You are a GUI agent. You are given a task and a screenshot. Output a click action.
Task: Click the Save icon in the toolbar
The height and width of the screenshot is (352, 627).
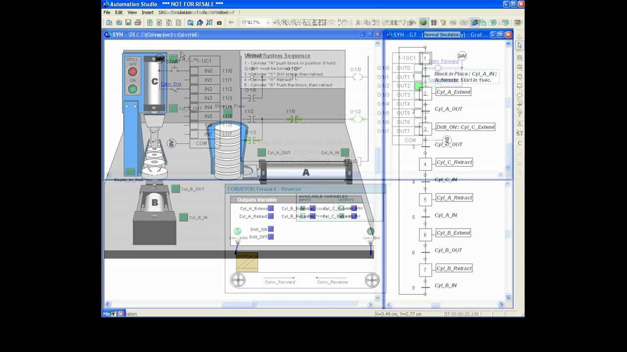click(128, 22)
